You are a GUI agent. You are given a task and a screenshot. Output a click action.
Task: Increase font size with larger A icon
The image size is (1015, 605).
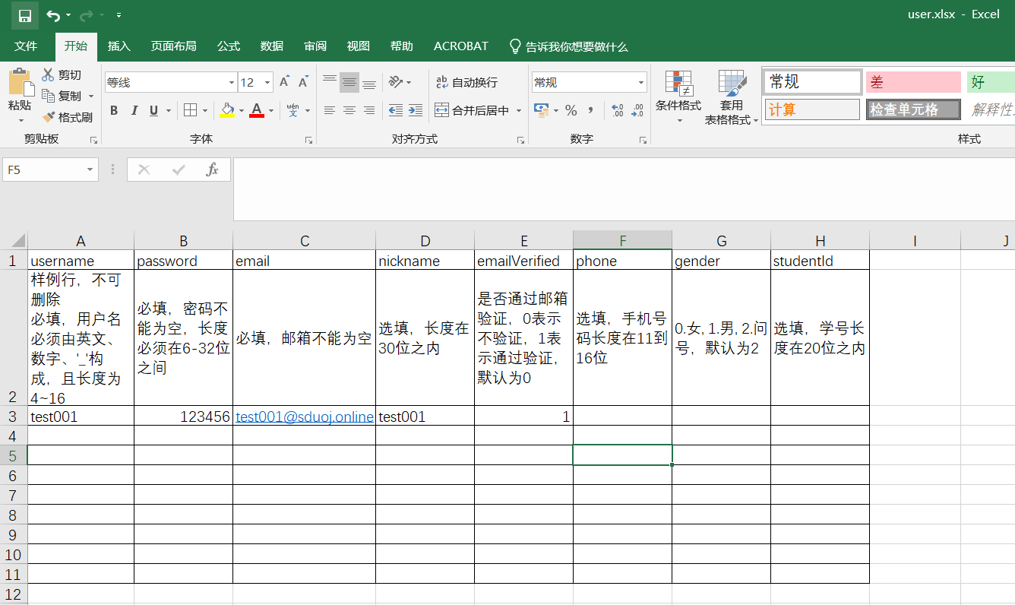(285, 82)
